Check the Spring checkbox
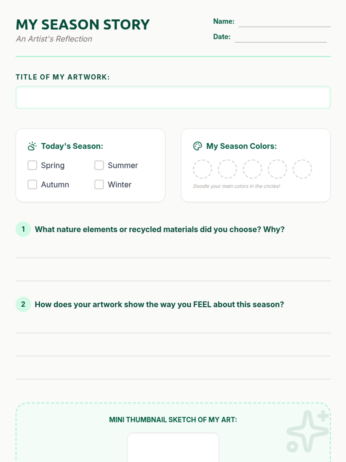The image size is (346, 462). (x=32, y=165)
